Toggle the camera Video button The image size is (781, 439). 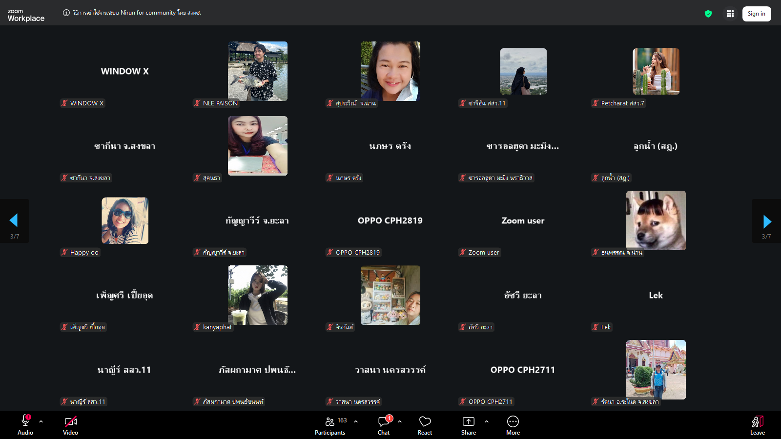point(71,422)
